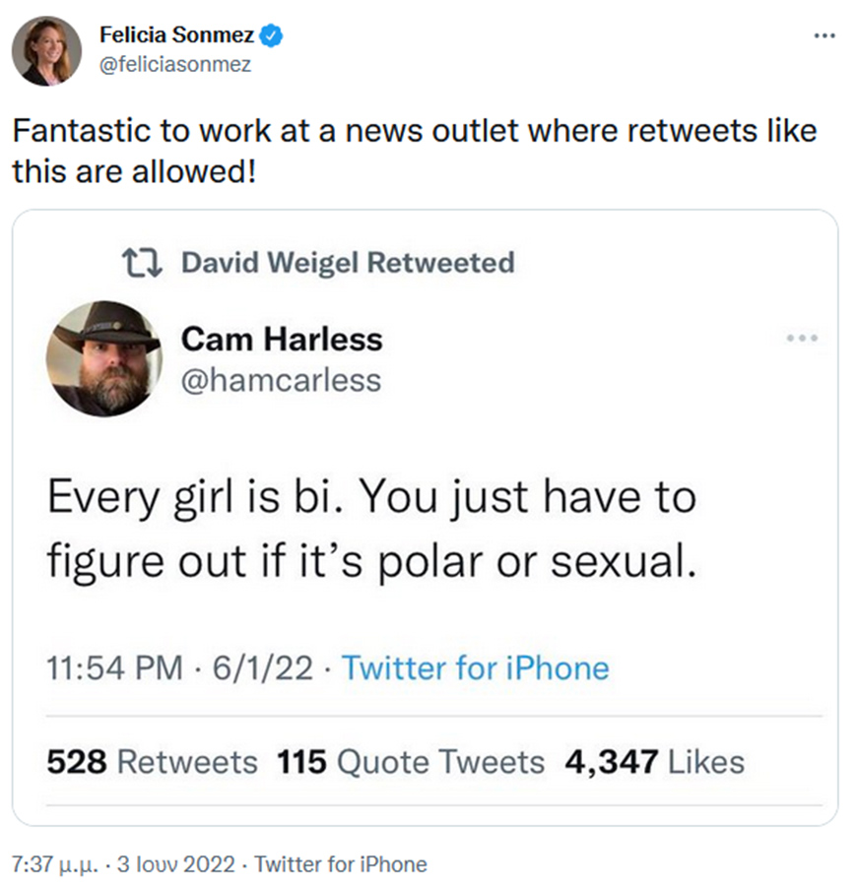Select the @hamcarless handle
The height and width of the screenshot is (888, 855).
click(x=281, y=379)
